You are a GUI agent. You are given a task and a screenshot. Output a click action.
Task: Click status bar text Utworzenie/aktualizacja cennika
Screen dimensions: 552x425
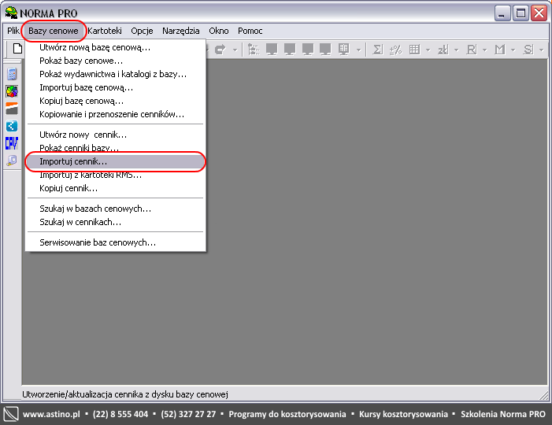[x=125, y=394]
